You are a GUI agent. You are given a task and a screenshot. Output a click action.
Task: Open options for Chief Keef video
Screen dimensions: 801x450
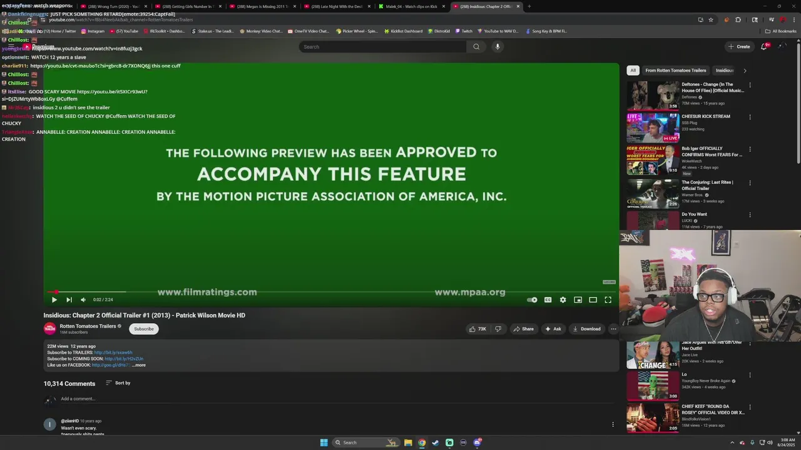pyautogui.click(x=750, y=407)
